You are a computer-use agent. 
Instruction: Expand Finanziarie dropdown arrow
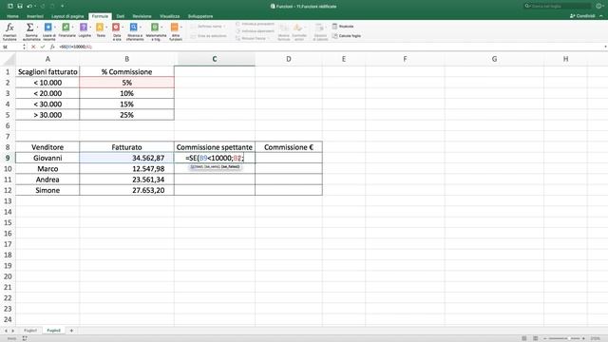pyautogui.click(x=72, y=28)
